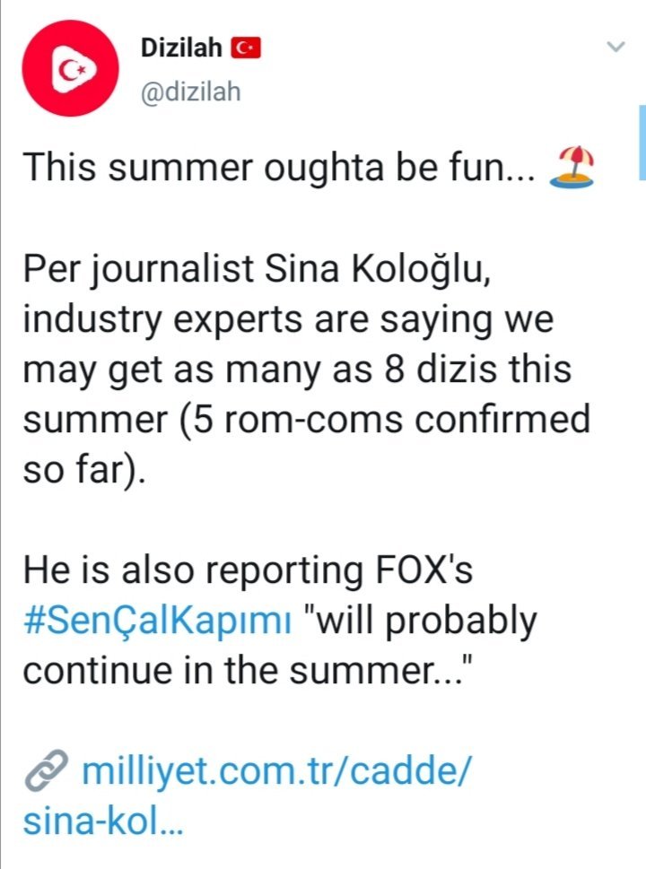This screenshot has width=646, height=869.
Task: Open the Dizilah display name
Action: point(181,48)
